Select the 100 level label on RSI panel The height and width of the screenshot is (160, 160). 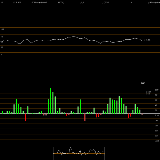coord(3,29)
